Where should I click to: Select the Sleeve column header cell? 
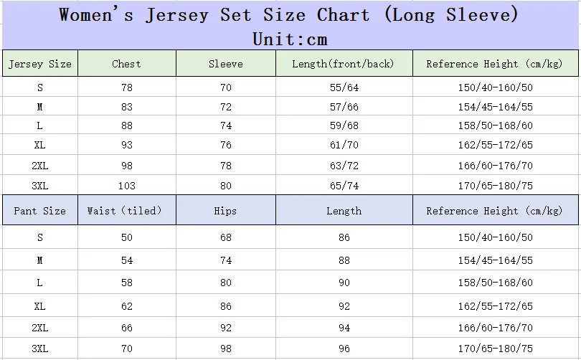pyautogui.click(x=226, y=63)
